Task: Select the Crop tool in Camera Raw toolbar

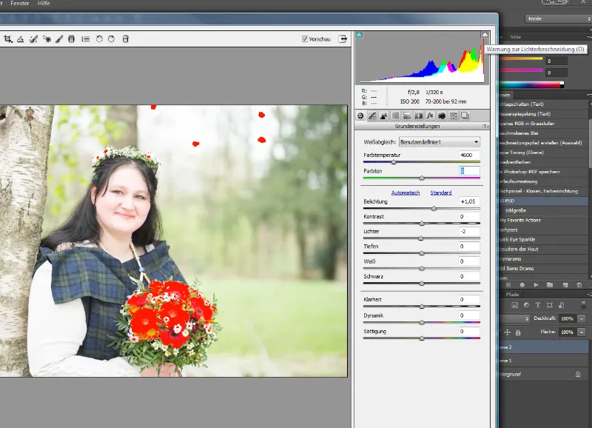Action: click(7, 39)
